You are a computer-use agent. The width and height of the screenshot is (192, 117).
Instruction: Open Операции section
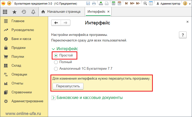click(x=24, y=74)
